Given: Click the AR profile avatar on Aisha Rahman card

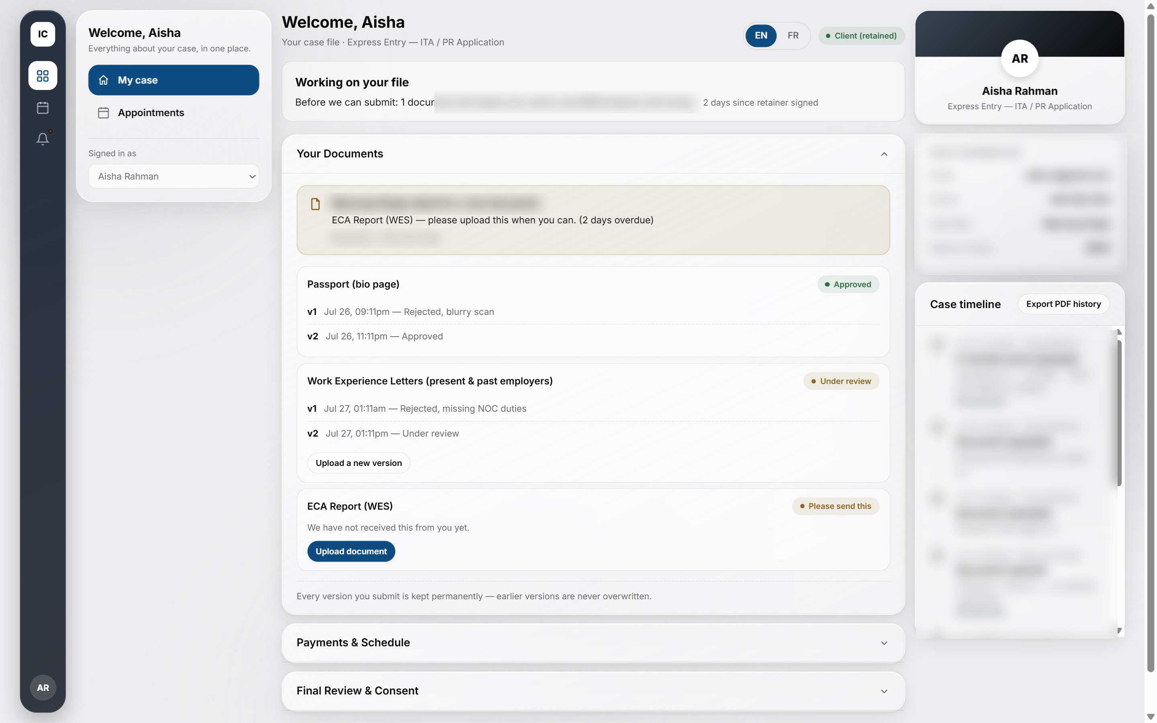Looking at the screenshot, I should 1019,58.
